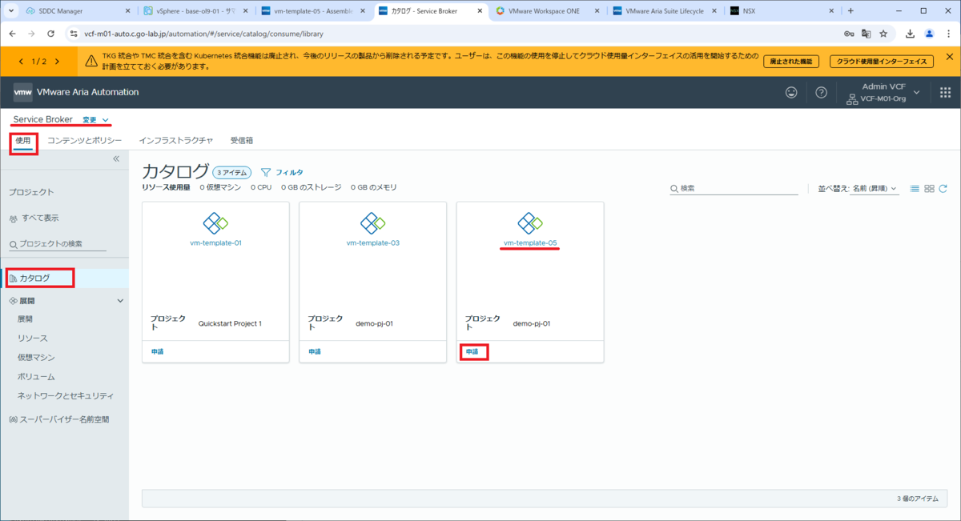961x521 pixels.
Task: Open リソース in the sidebar
Action: click(x=33, y=338)
